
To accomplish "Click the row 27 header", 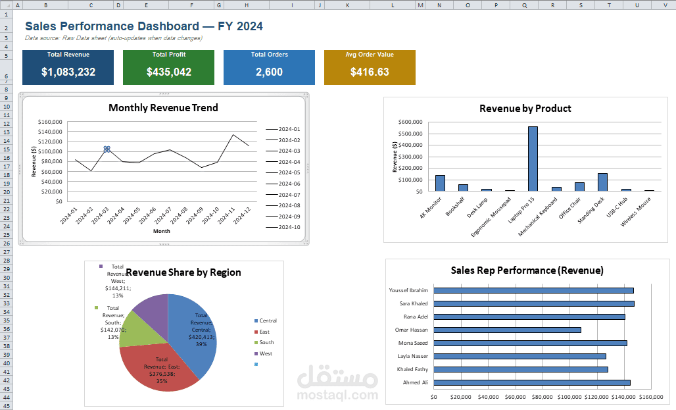I will (x=7, y=252).
